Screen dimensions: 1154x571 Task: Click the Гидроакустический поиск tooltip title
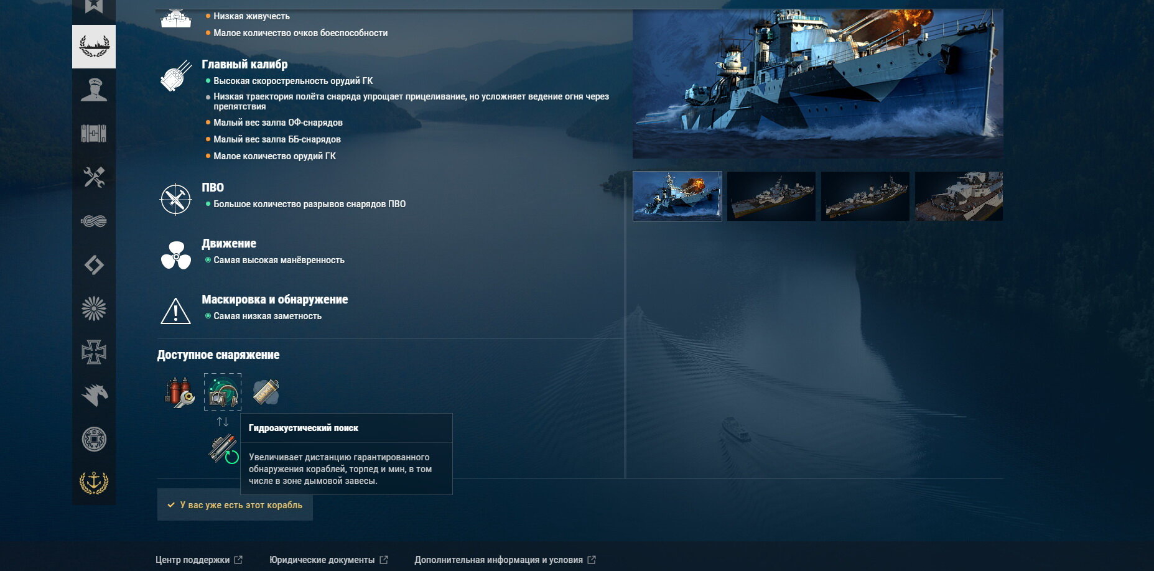point(304,428)
